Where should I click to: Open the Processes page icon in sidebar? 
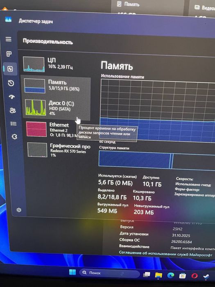click(9, 54)
